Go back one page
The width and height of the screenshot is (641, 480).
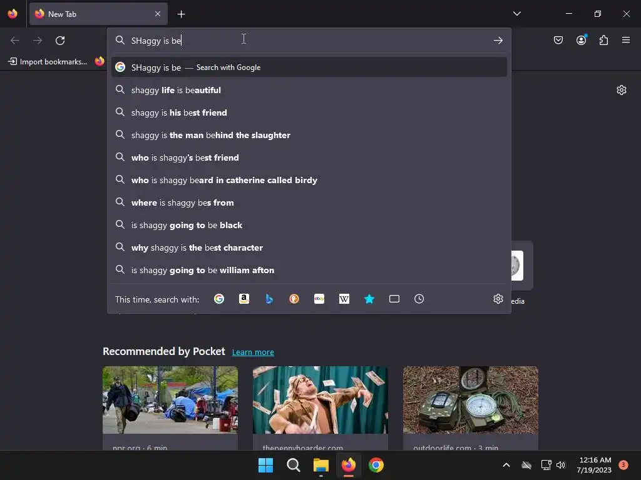point(15,41)
